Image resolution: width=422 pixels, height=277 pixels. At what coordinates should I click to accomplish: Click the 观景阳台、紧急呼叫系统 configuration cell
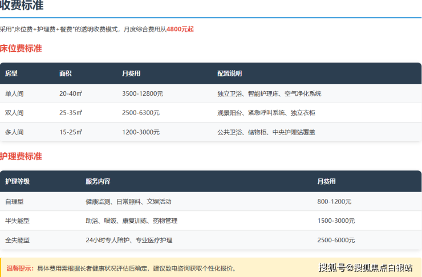click(x=266, y=113)
